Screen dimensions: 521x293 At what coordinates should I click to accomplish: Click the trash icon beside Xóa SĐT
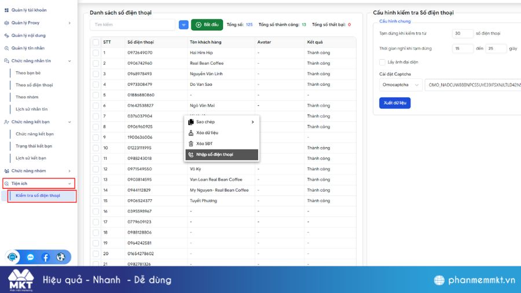190,144
